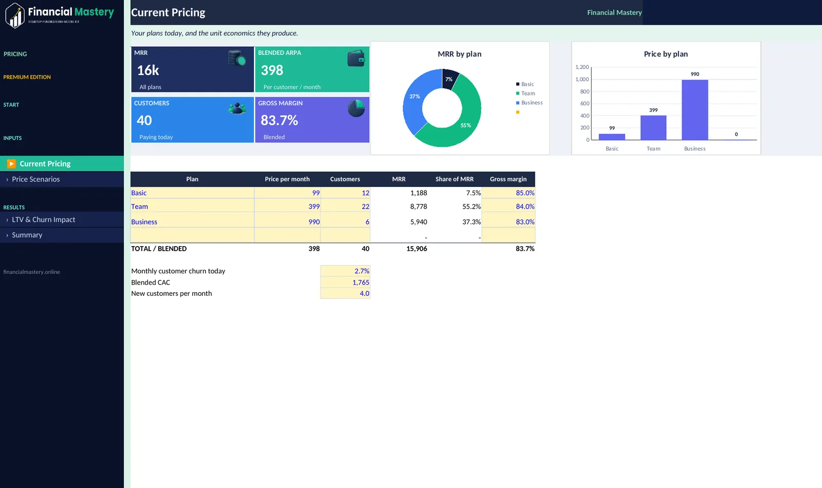
Task: Click the Basic bar labeled 99
Action: (612, 137)
